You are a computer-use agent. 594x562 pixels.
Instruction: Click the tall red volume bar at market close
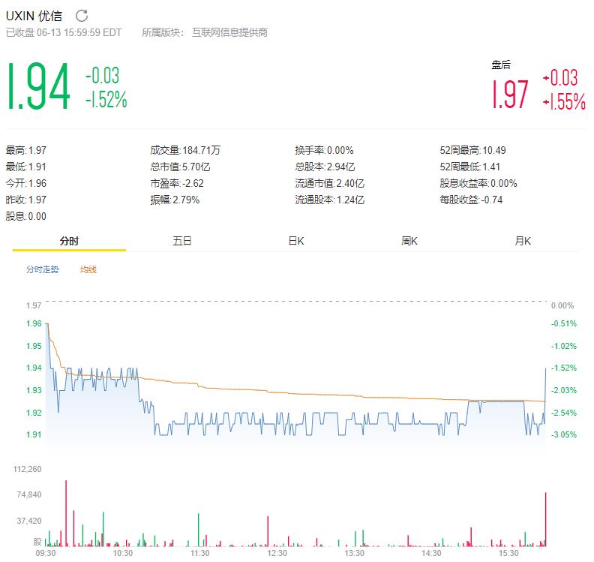tap(546, 519)
